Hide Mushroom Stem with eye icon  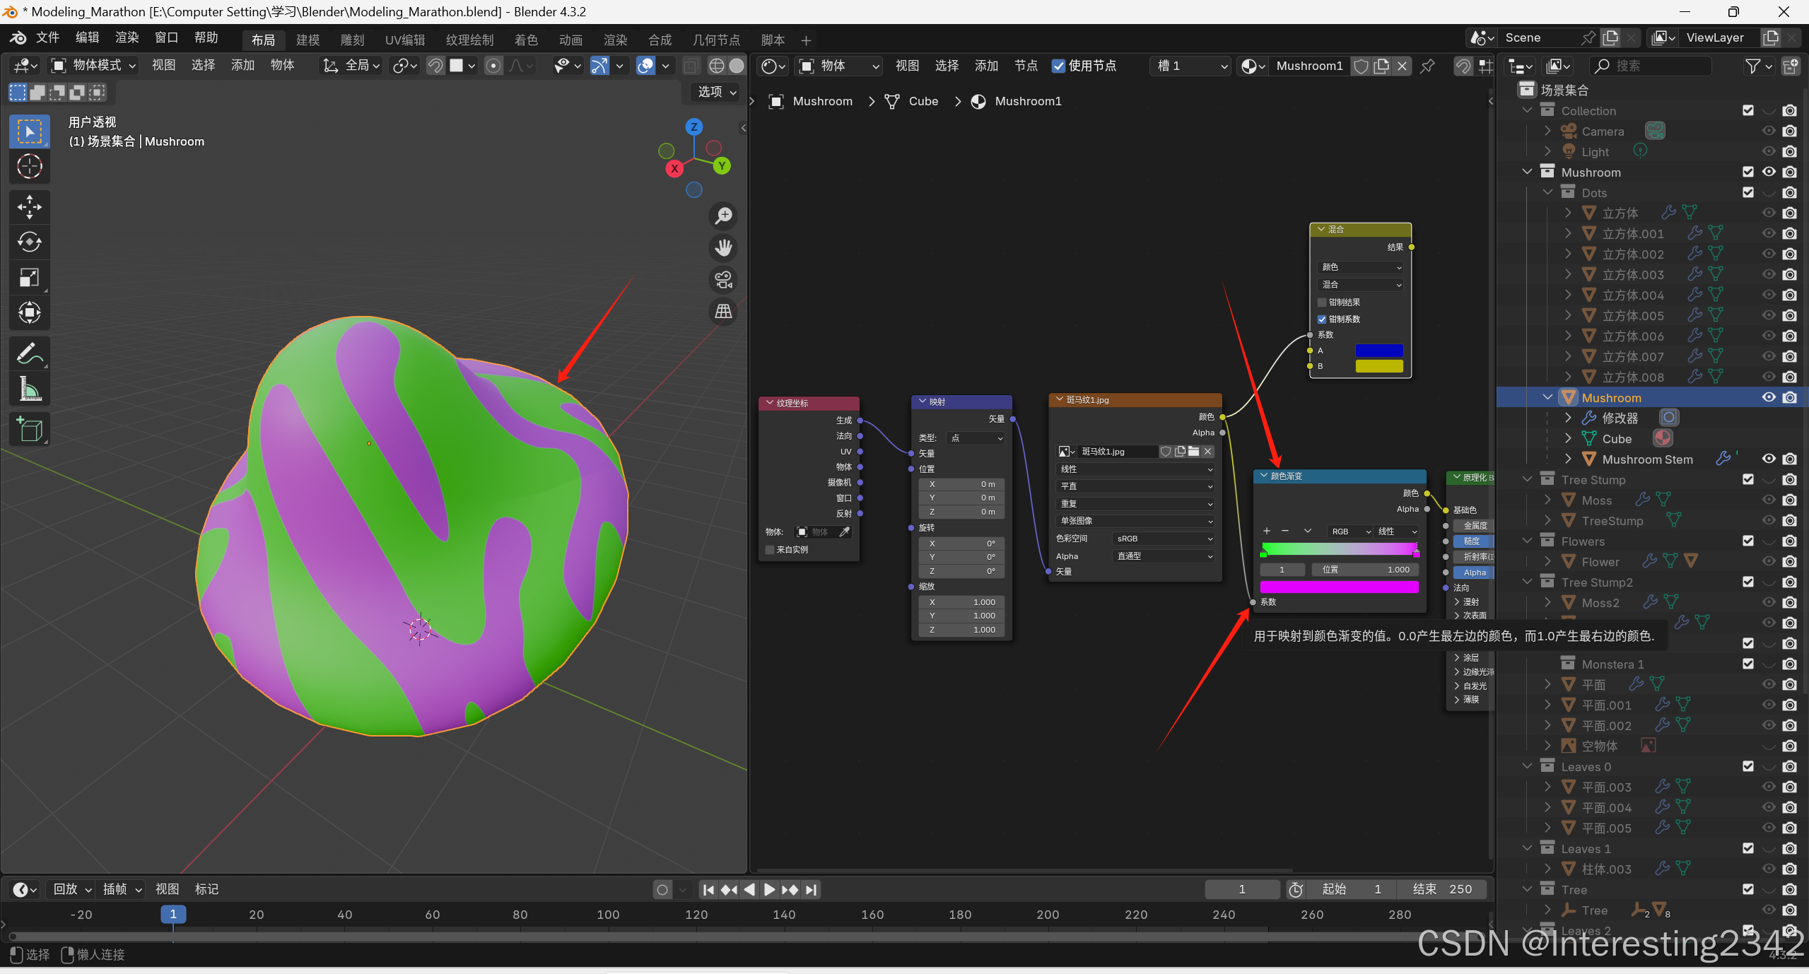click(1768, 459)
